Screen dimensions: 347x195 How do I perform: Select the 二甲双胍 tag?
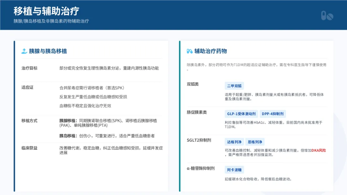pos(234,86)
